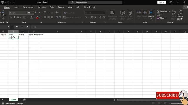Open the Font Color dropdown arrow

point(40,17)
